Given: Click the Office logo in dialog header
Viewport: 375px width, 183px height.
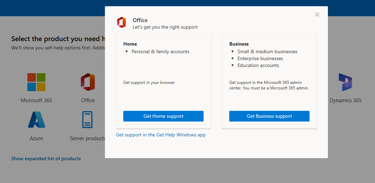Looking at the screenshot, I should pyautogui.click(x=122, y=22).
